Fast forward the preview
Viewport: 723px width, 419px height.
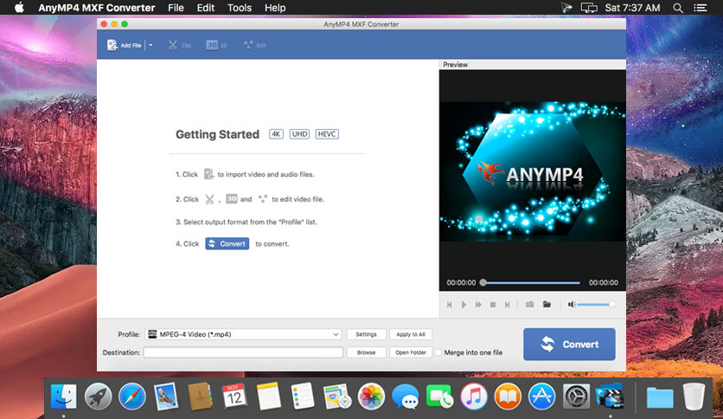[478, 305]
